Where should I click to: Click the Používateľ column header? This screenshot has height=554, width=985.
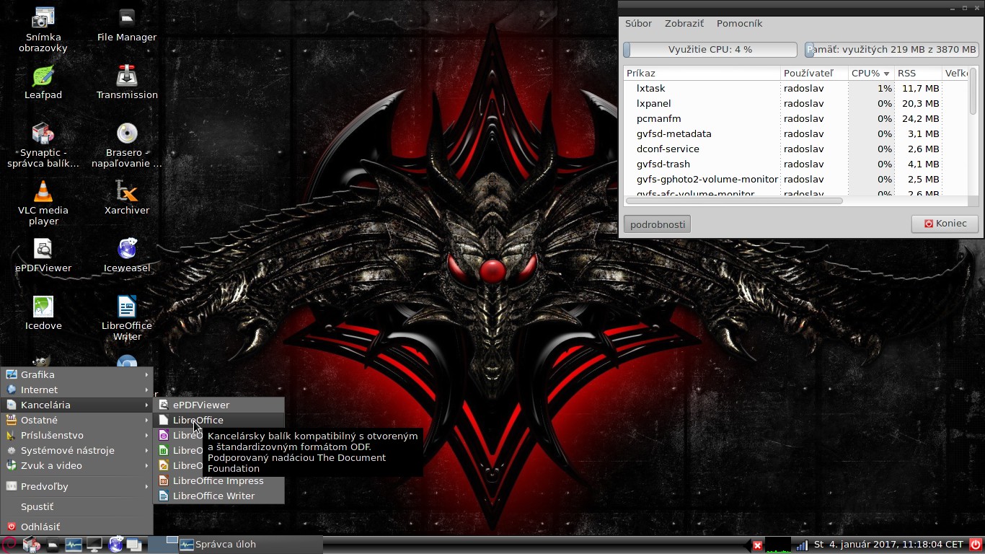click(x=814, y=74)
